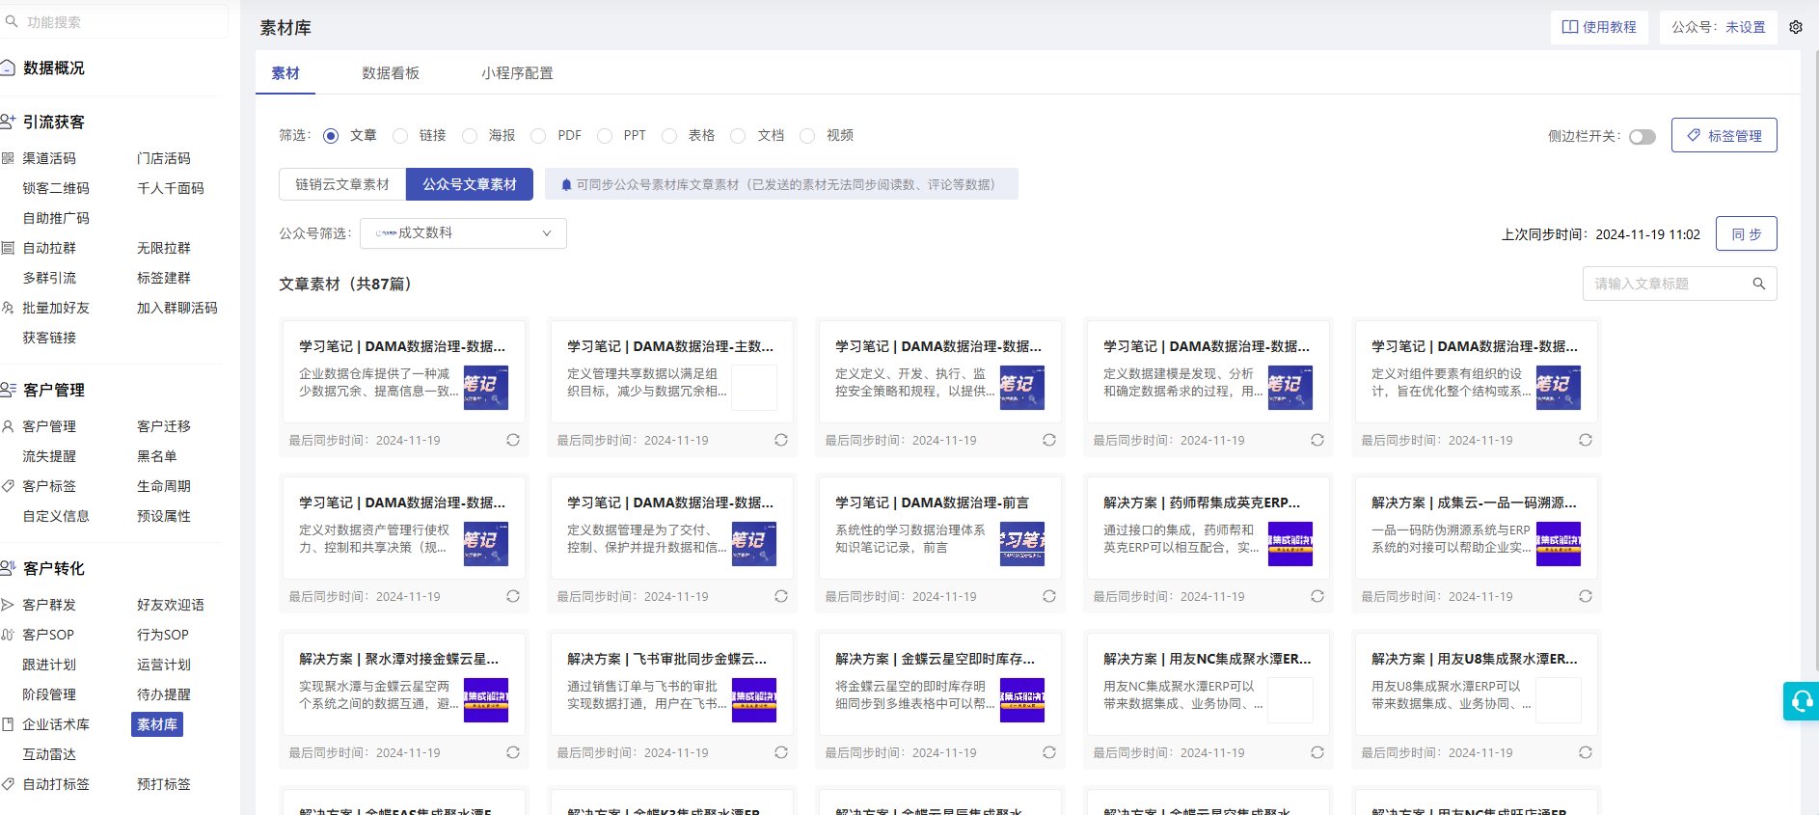Image resolution: width=1819 pixels, height=815 pixels.
Task: Open 素材库 in the sidebar menu
Action: [x=157, y=724]
